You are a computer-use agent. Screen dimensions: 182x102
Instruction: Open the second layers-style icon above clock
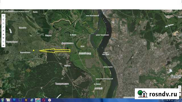pyautogui.click(x=3, y=38)
